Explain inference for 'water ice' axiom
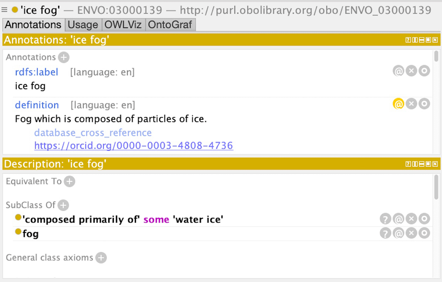 point(385,219)
